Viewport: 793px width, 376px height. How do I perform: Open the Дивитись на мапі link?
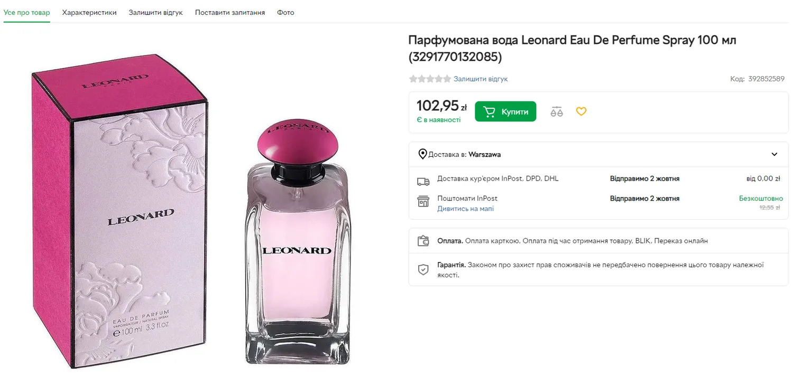coord(465,209)
